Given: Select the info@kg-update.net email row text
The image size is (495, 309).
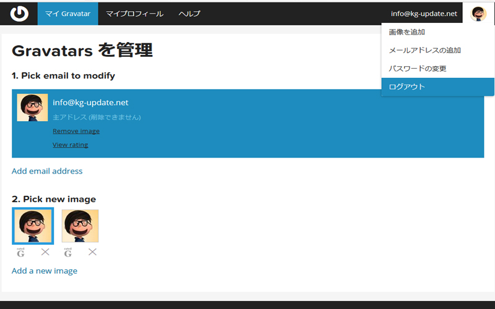Looking at the screenshot, I should [90, 103].
